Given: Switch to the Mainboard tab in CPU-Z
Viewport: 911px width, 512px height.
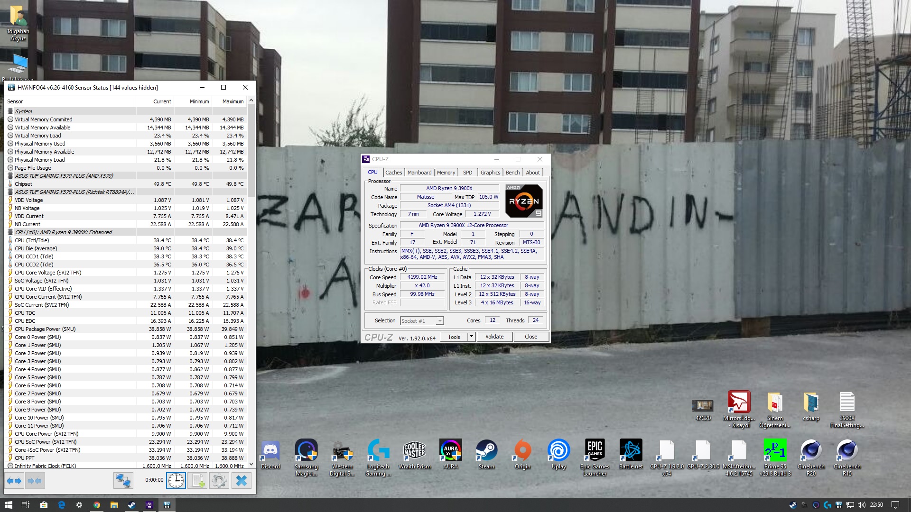Looking at the screenshot, I should coord(419,173).
